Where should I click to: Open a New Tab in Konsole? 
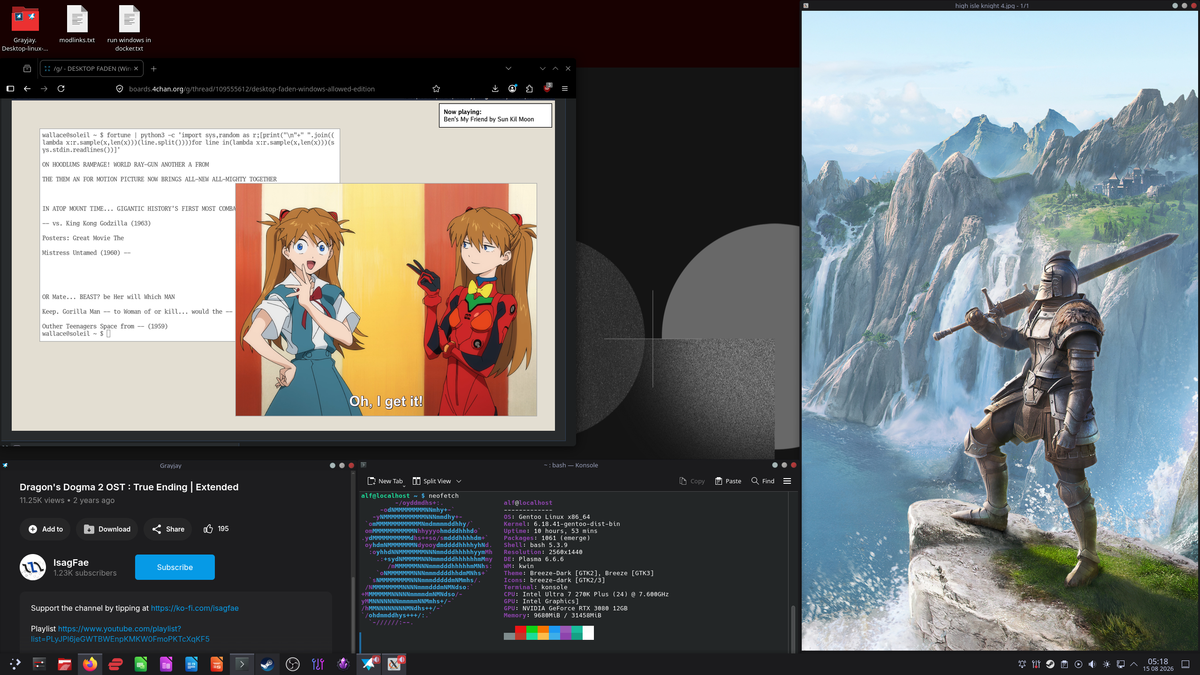(385, 481)
